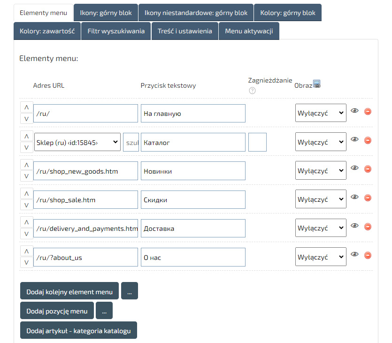Open the Sklep (ru) id:15845 dropdown
Screen dimensions: 392x343
tap(77, 142)
